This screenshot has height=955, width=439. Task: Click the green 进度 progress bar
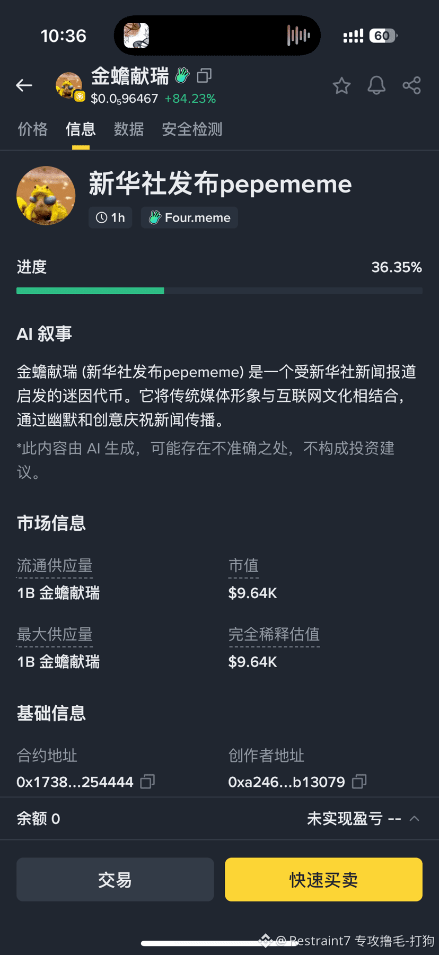point(90,291)
